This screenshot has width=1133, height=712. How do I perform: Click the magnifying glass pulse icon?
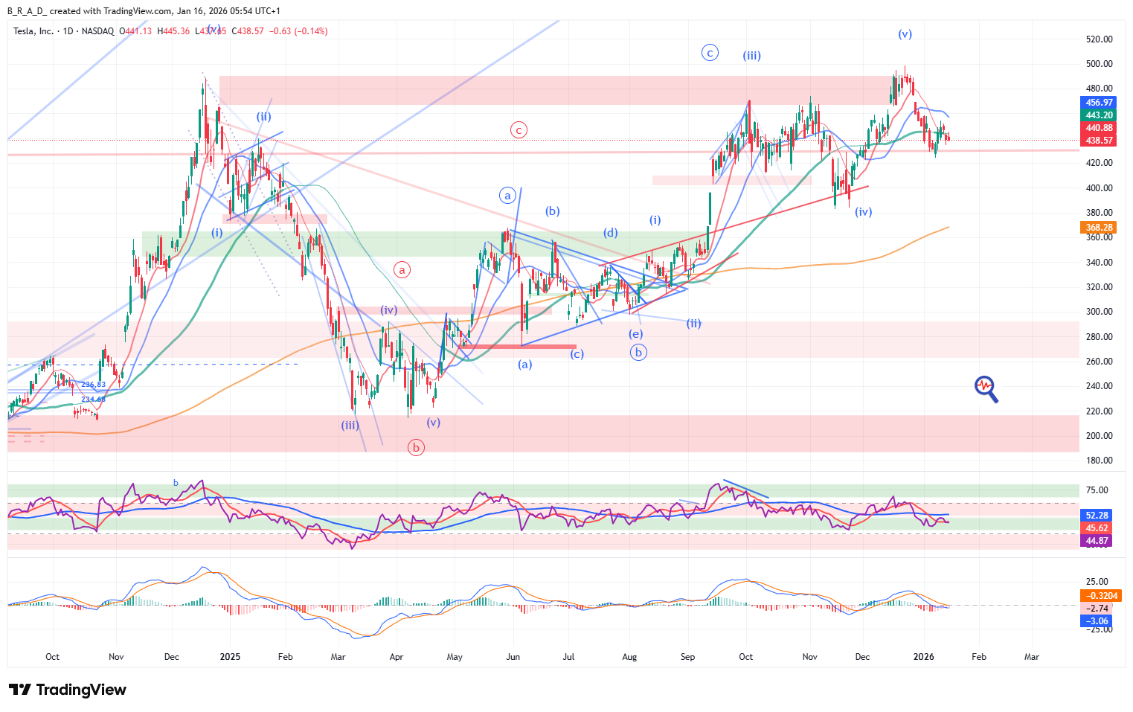(x=986, y=388)
